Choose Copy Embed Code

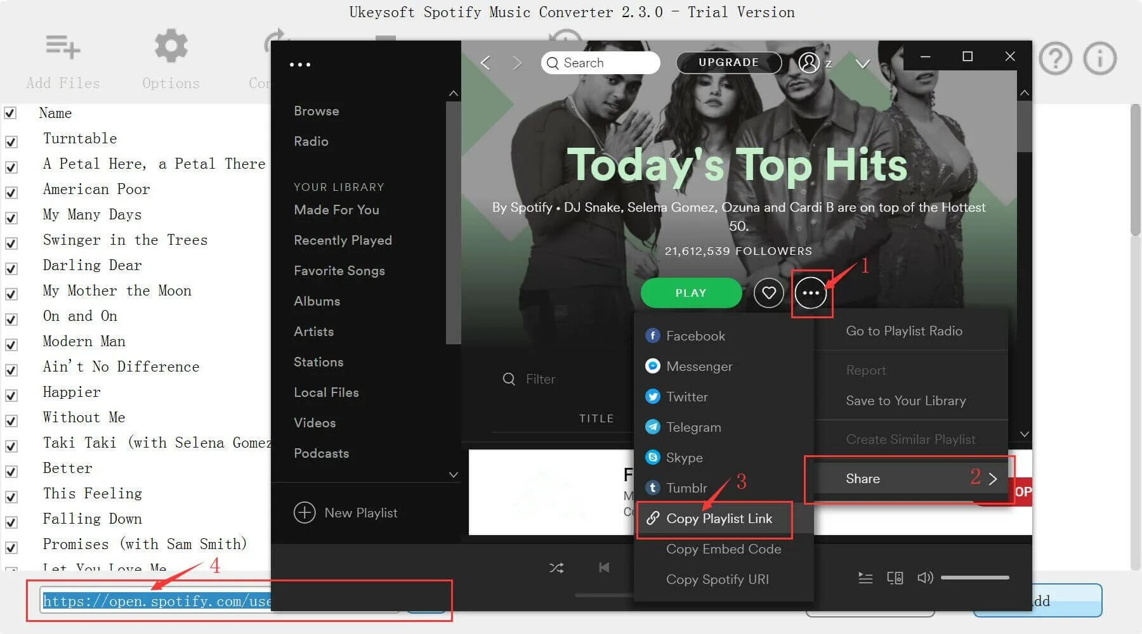pos(724,549)
